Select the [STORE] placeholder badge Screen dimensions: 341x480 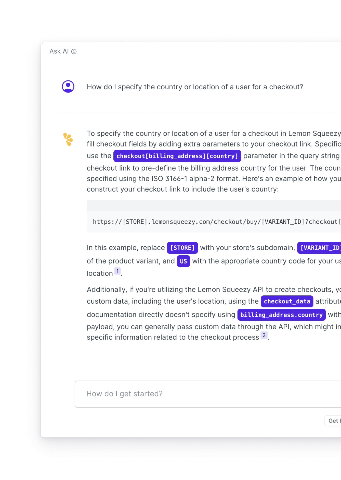click(x=182, y=248)
